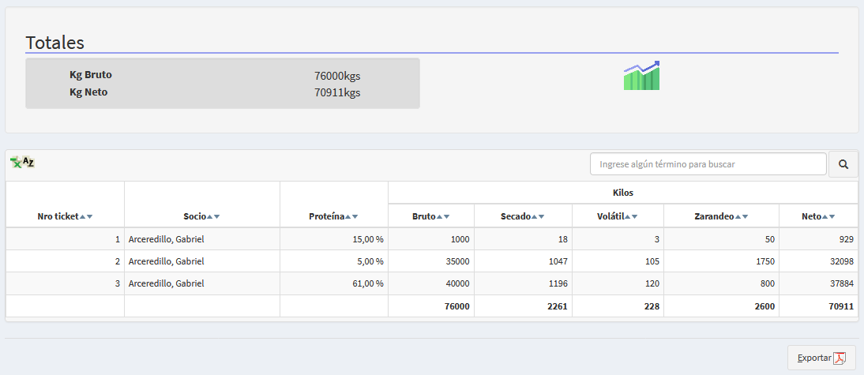The image size is (864, 375).
Task: Sort by Volátil kilos column
Action: pos(617,216)
